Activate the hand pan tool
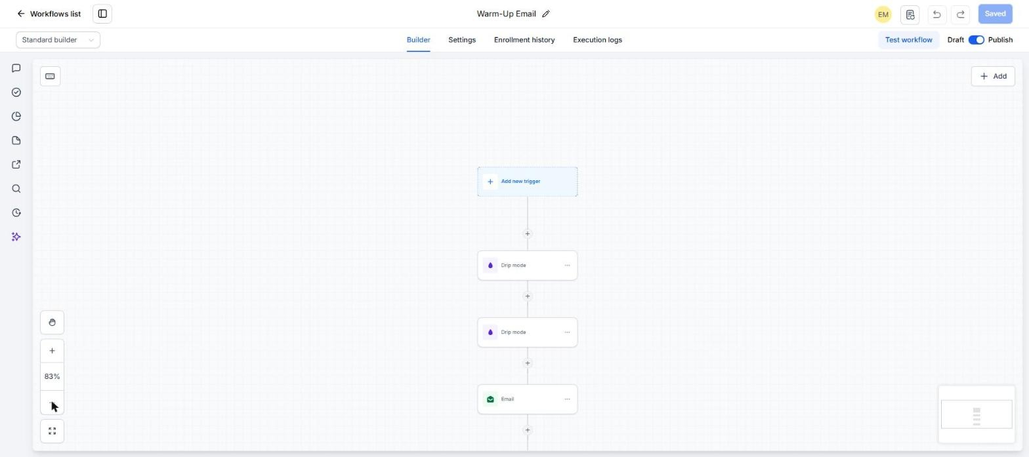 pyautogui.click(x=52, y=323)
